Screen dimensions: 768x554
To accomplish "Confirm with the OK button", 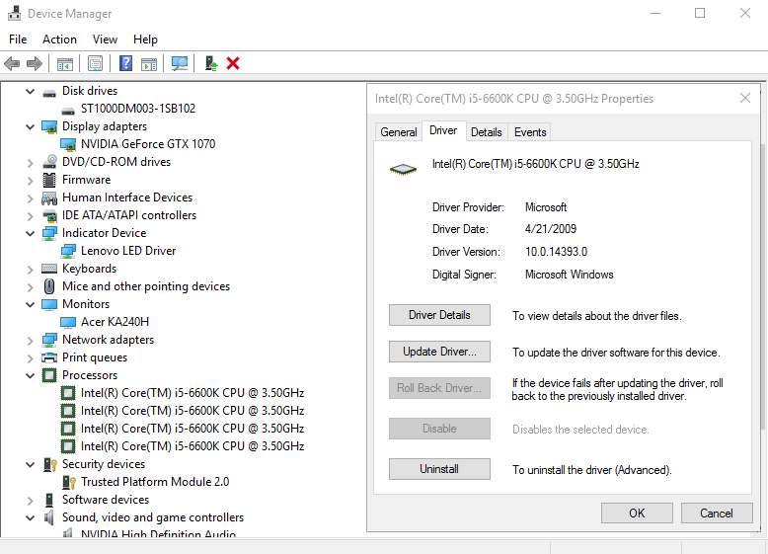I will tap(637, 513).
